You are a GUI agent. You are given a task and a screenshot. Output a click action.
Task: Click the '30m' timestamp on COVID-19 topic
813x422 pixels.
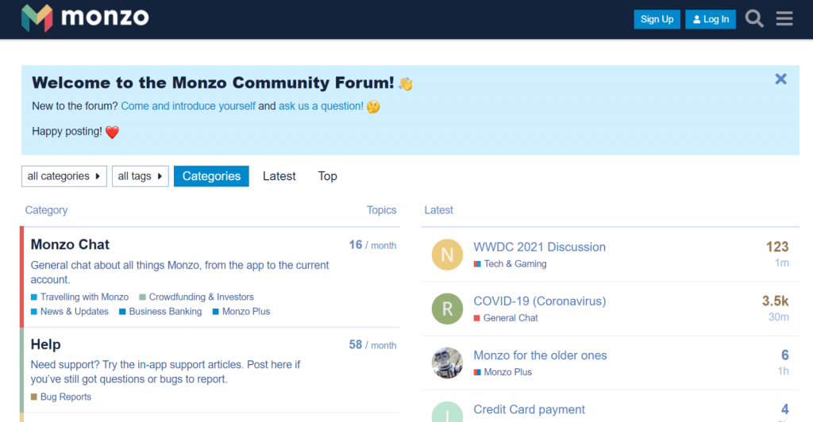tap(778, 316)
